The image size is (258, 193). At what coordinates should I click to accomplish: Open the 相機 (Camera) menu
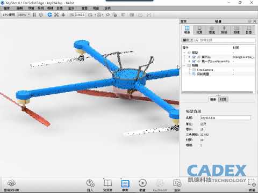click(51, 8)
